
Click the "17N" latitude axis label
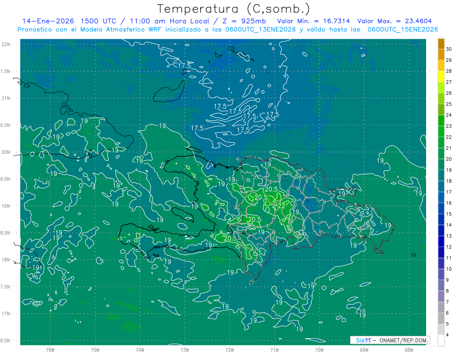tap(7, 314)
